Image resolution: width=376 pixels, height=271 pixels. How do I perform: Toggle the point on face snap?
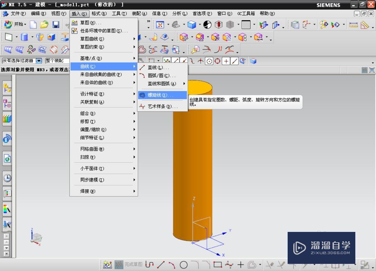[x=243, y=61]
